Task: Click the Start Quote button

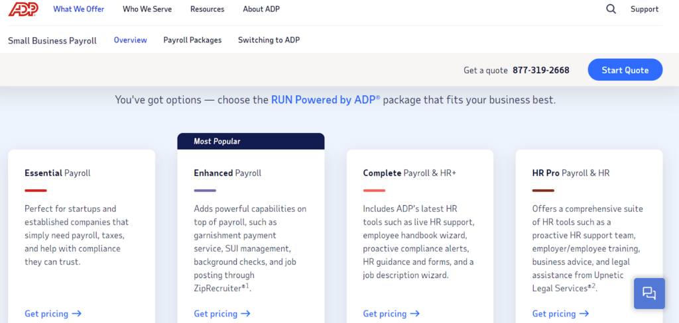Action: click(625, 70)
